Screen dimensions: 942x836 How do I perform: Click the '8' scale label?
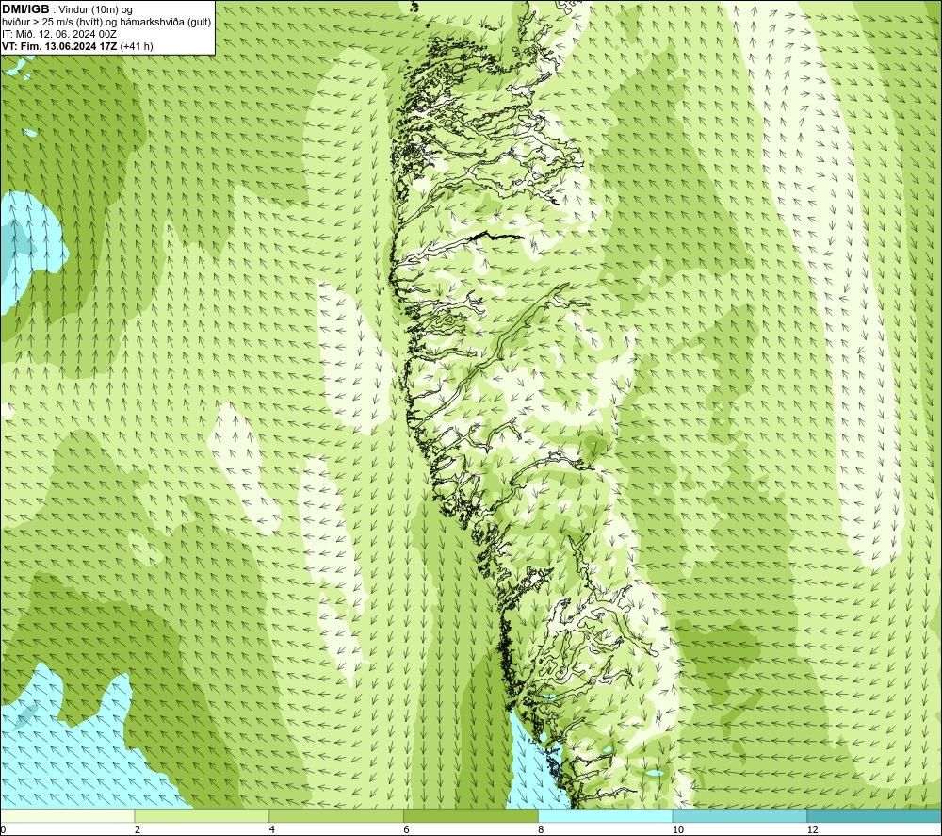[x=542, y=829]
